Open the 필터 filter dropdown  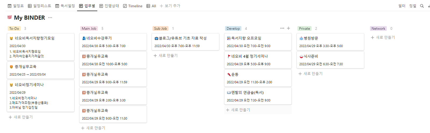pos(402,6)
